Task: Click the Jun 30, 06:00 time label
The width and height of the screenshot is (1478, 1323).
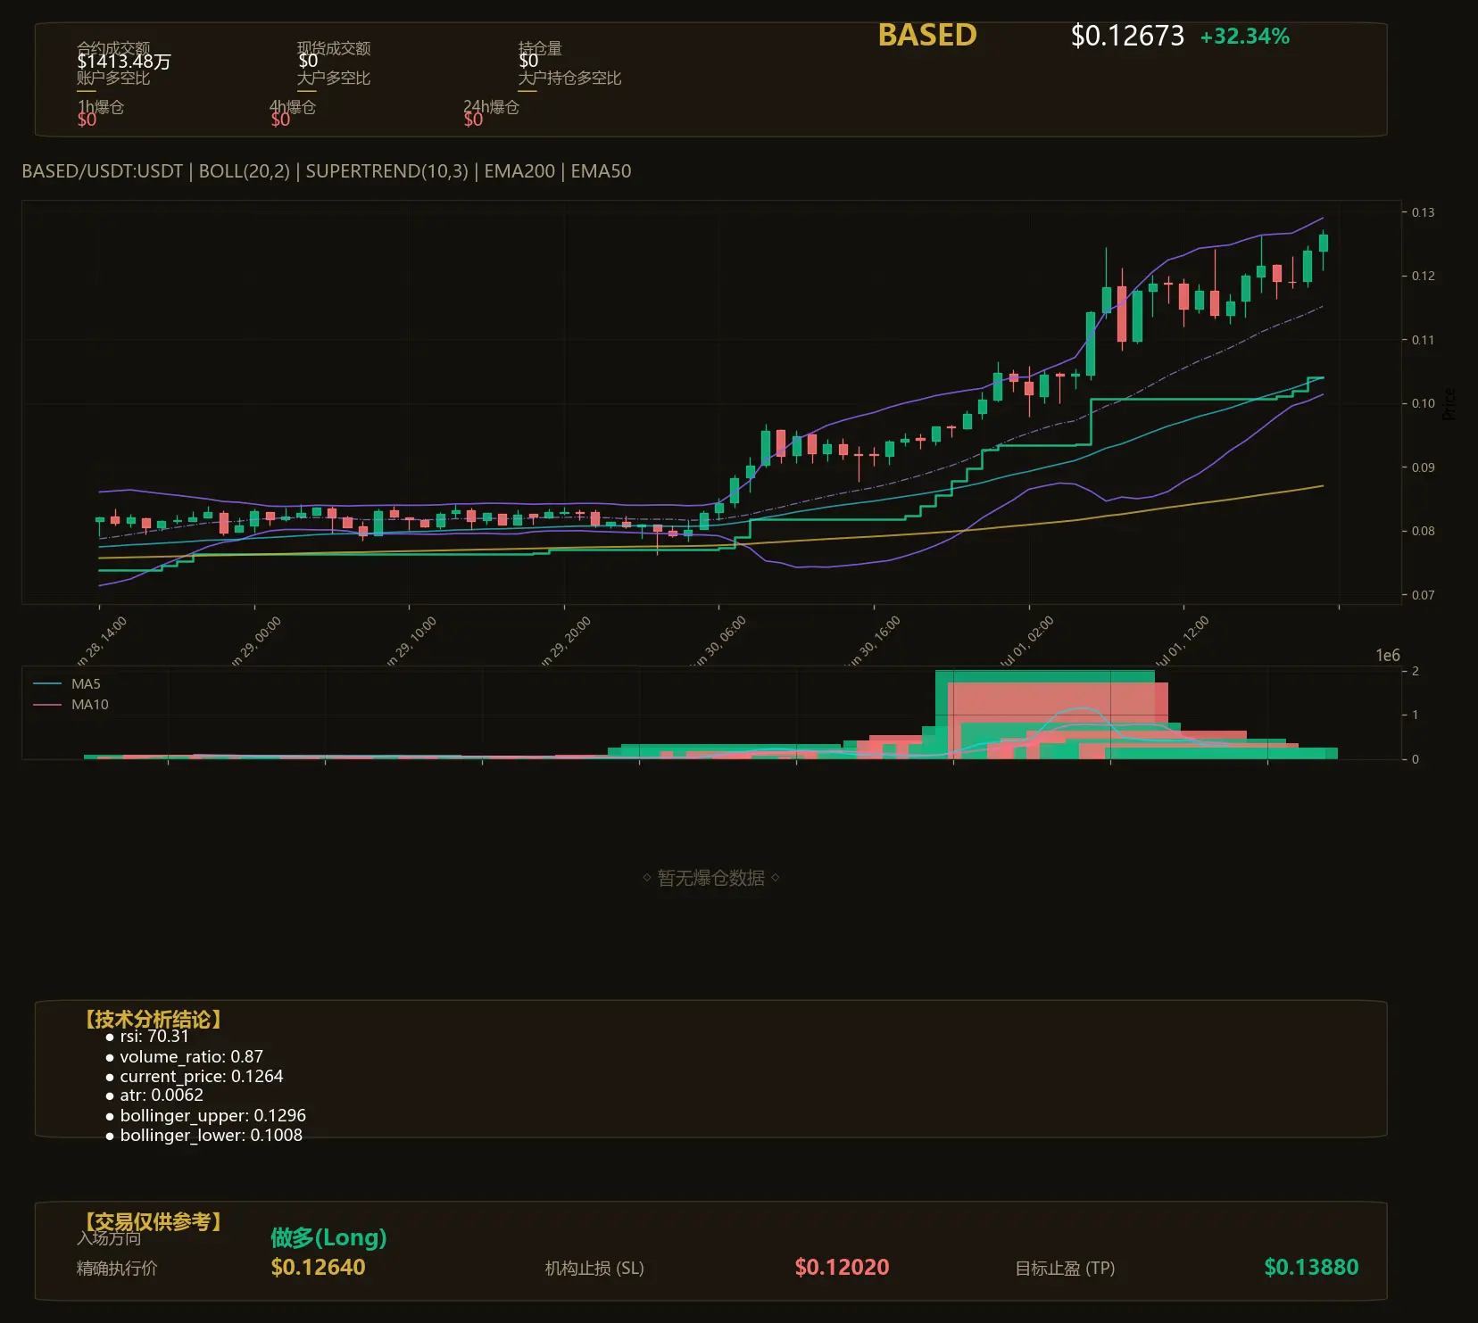Action: 720,641
